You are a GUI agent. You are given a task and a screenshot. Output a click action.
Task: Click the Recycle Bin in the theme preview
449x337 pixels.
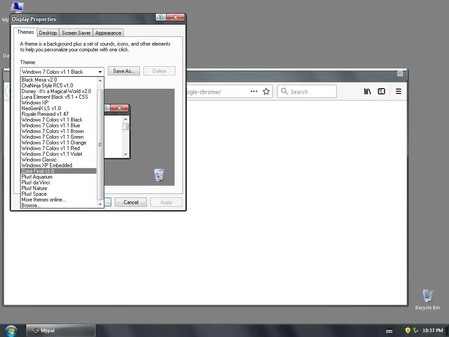point(159,175)
